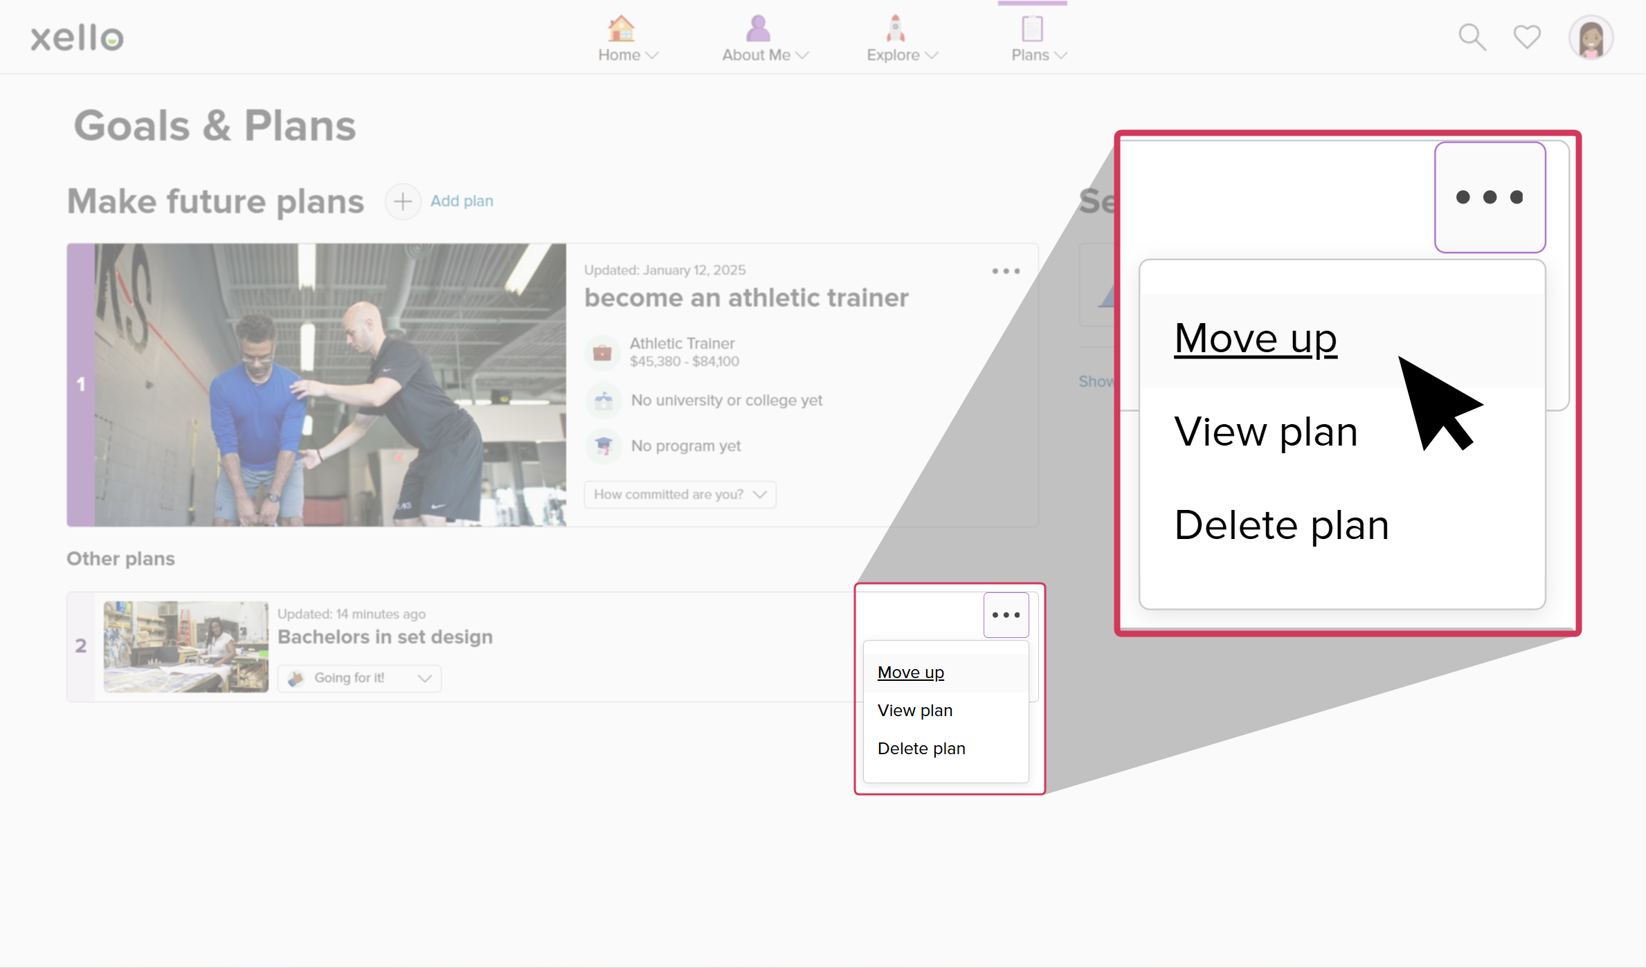Click the user avatar profile picture

pyautogui.click(x=1591, y=37)
